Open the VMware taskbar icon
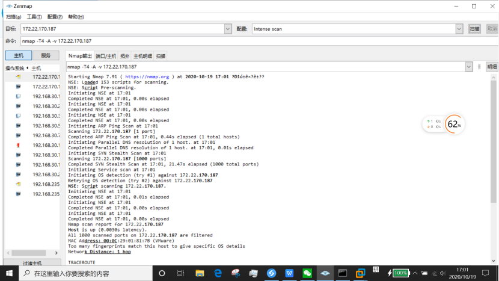The height and width of the screenshot is (281, 499). pos(361,273)
